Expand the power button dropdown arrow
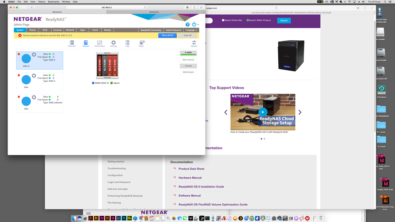The image size is (395, 222). click(x=198, y=24)
